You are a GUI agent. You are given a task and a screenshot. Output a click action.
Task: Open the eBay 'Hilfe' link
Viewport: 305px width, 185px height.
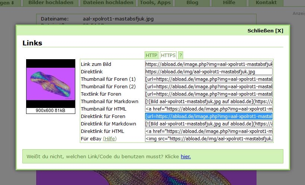pyautogui.click(x=110, y=138)
